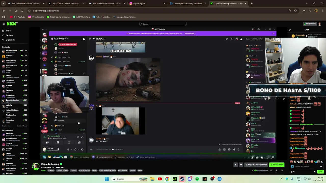Open File Explorer from taskbar
The height and width of the screenshot is (183, 326).
(x=152, y=179)
